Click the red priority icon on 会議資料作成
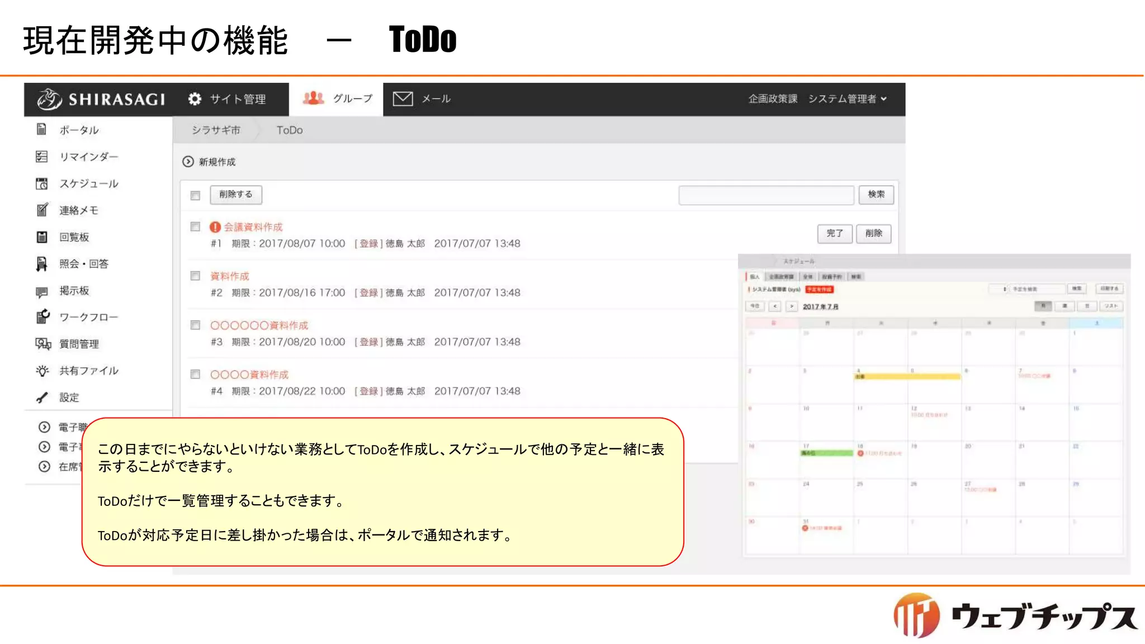The height and width of the screenshot is (644, 1145). [215, 227]
